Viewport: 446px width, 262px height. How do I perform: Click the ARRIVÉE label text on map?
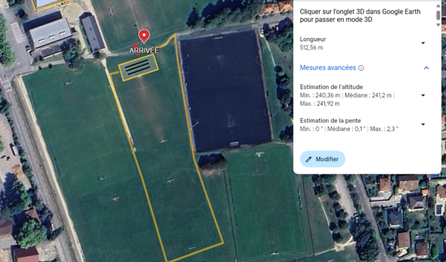pyautogui.click(x=144, y=50)
